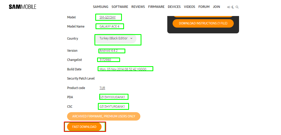
Task: Visit the FORUM link in header
Action: (204, 7)
